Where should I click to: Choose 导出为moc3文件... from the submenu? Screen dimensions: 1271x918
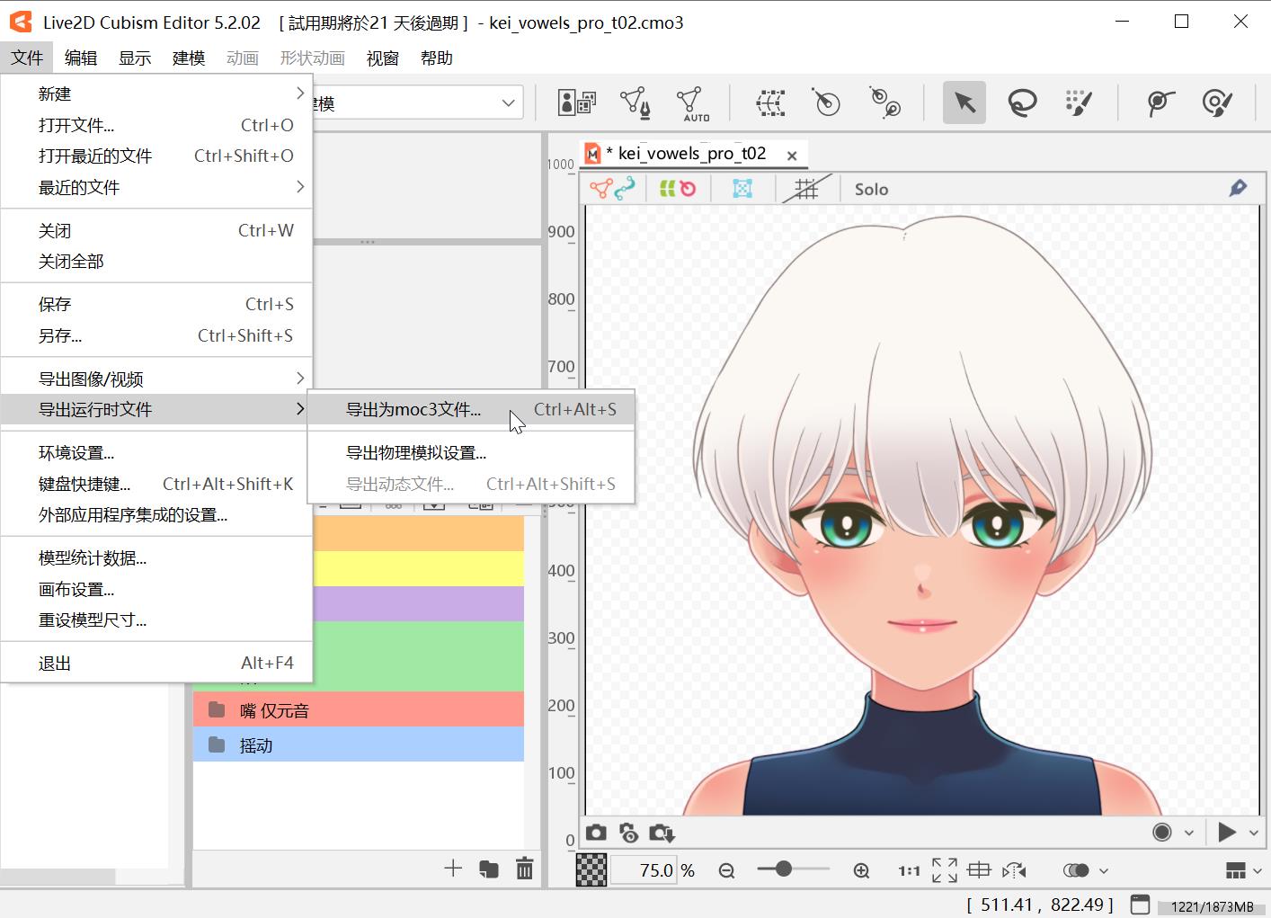pos(471,409)
